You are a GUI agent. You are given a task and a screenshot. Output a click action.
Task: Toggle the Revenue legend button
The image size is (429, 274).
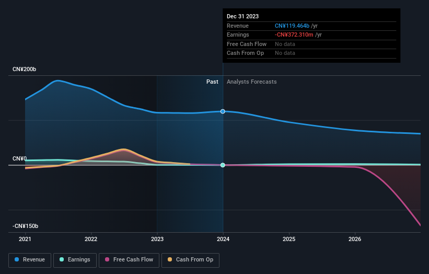point(30,260)
